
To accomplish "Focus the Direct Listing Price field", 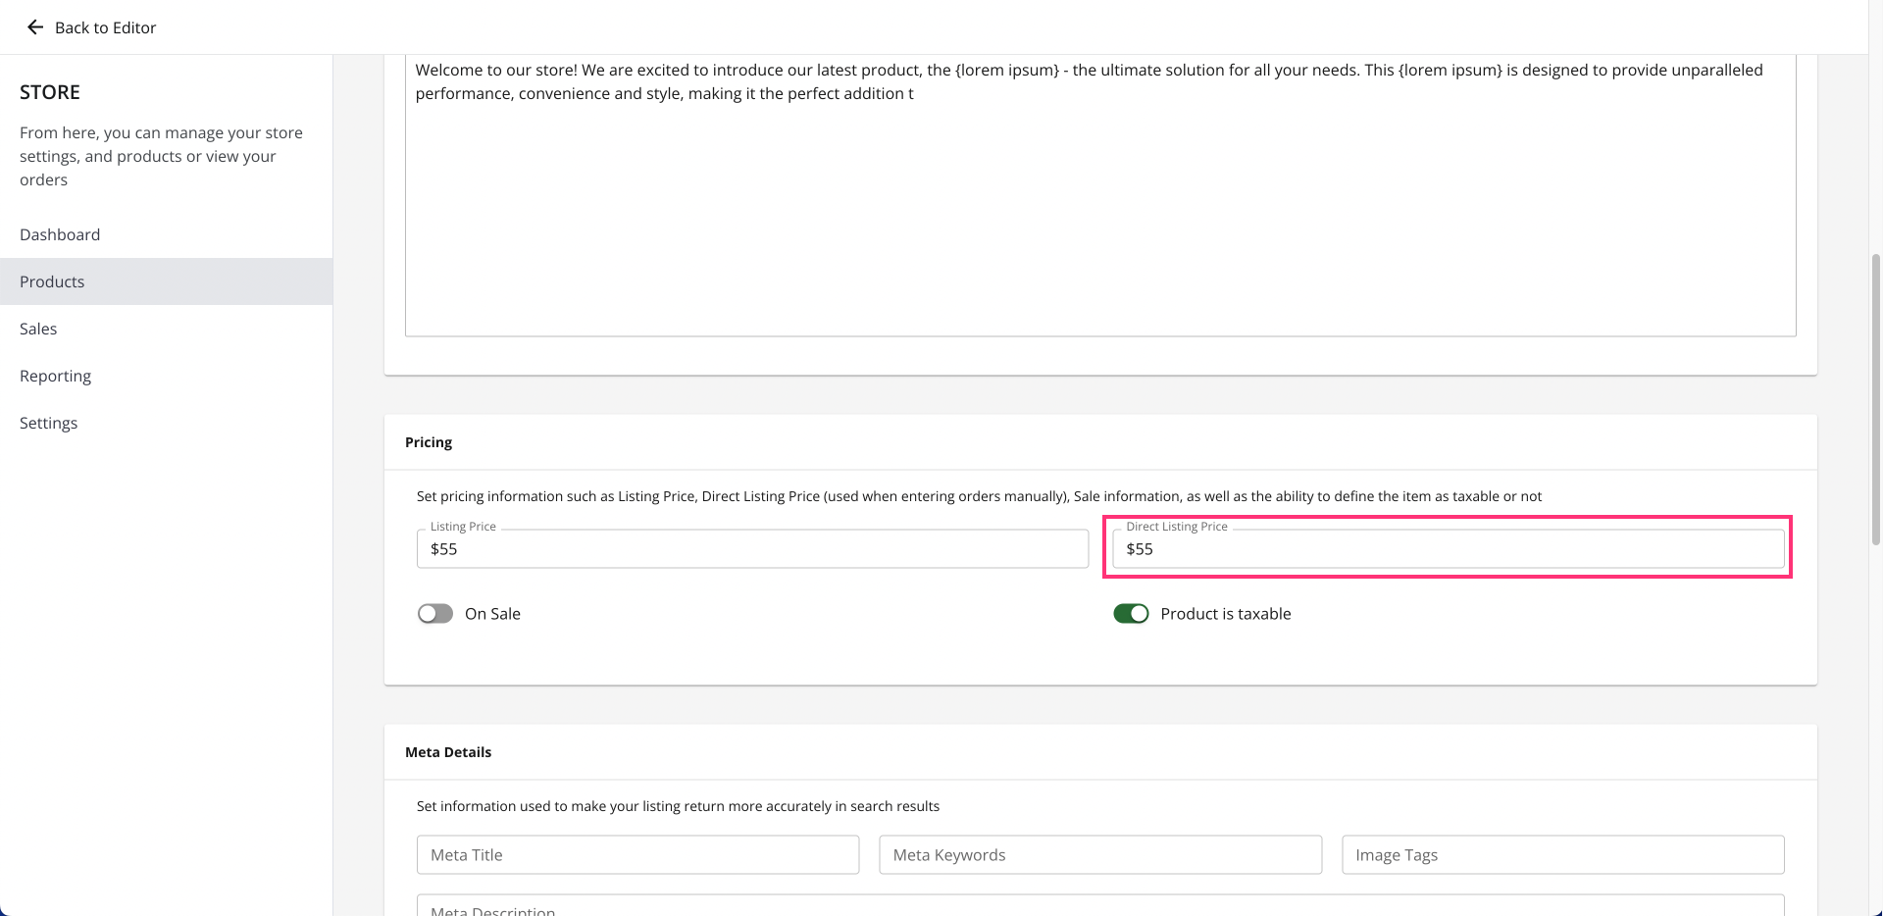I will [x=1449, y=549].
